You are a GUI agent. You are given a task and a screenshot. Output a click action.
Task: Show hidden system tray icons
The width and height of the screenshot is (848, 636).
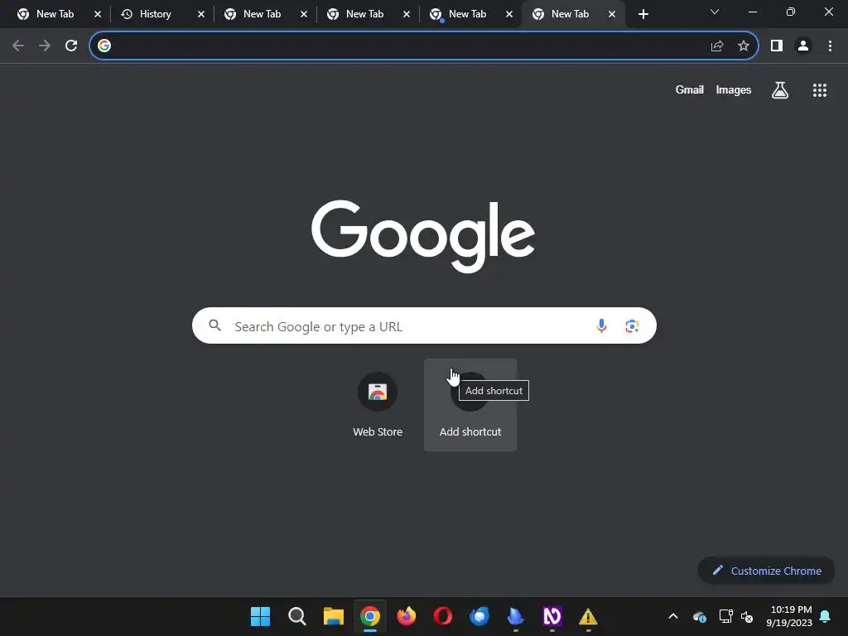click(x=672, y=616)
